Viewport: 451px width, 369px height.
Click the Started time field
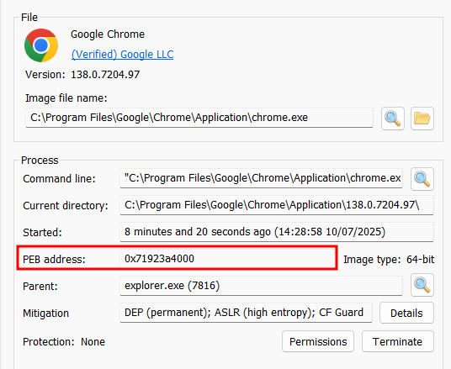[x=277, y=232]
